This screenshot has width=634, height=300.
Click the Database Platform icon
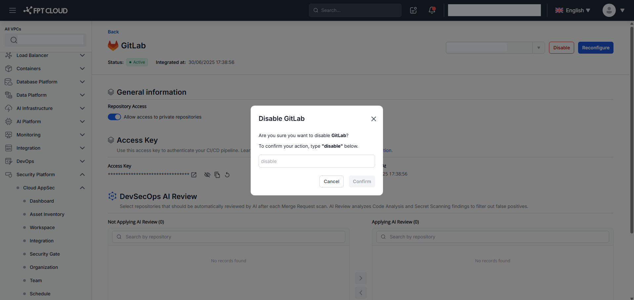(9, 82)
